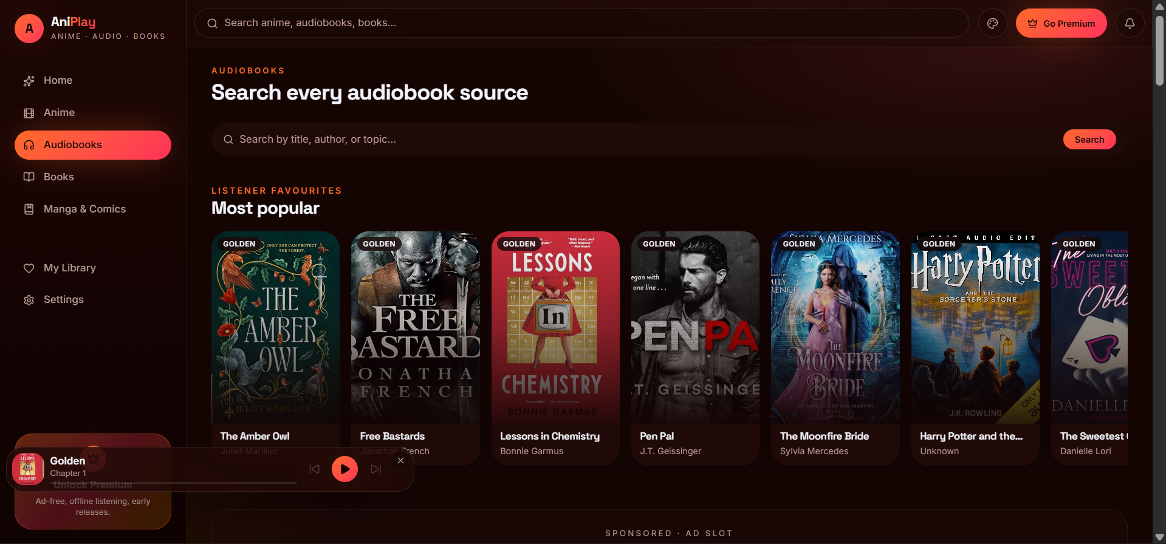Click the My Library heart icon
The width and height of the screenshot is (1166, 544).
click(x=29, y=268)
